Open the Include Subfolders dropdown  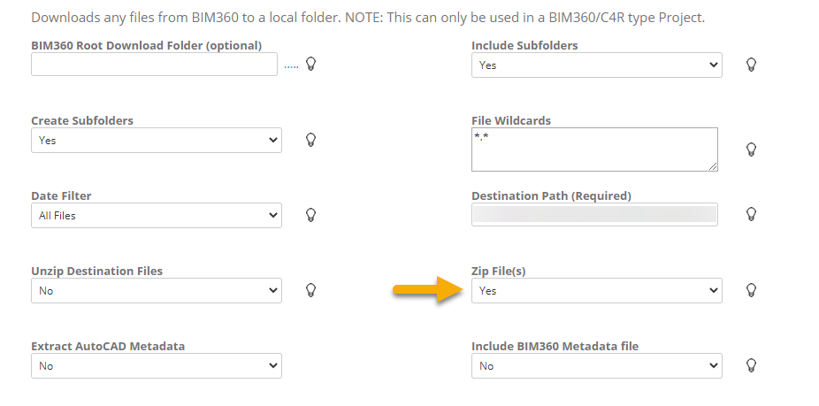click(596, 65)
